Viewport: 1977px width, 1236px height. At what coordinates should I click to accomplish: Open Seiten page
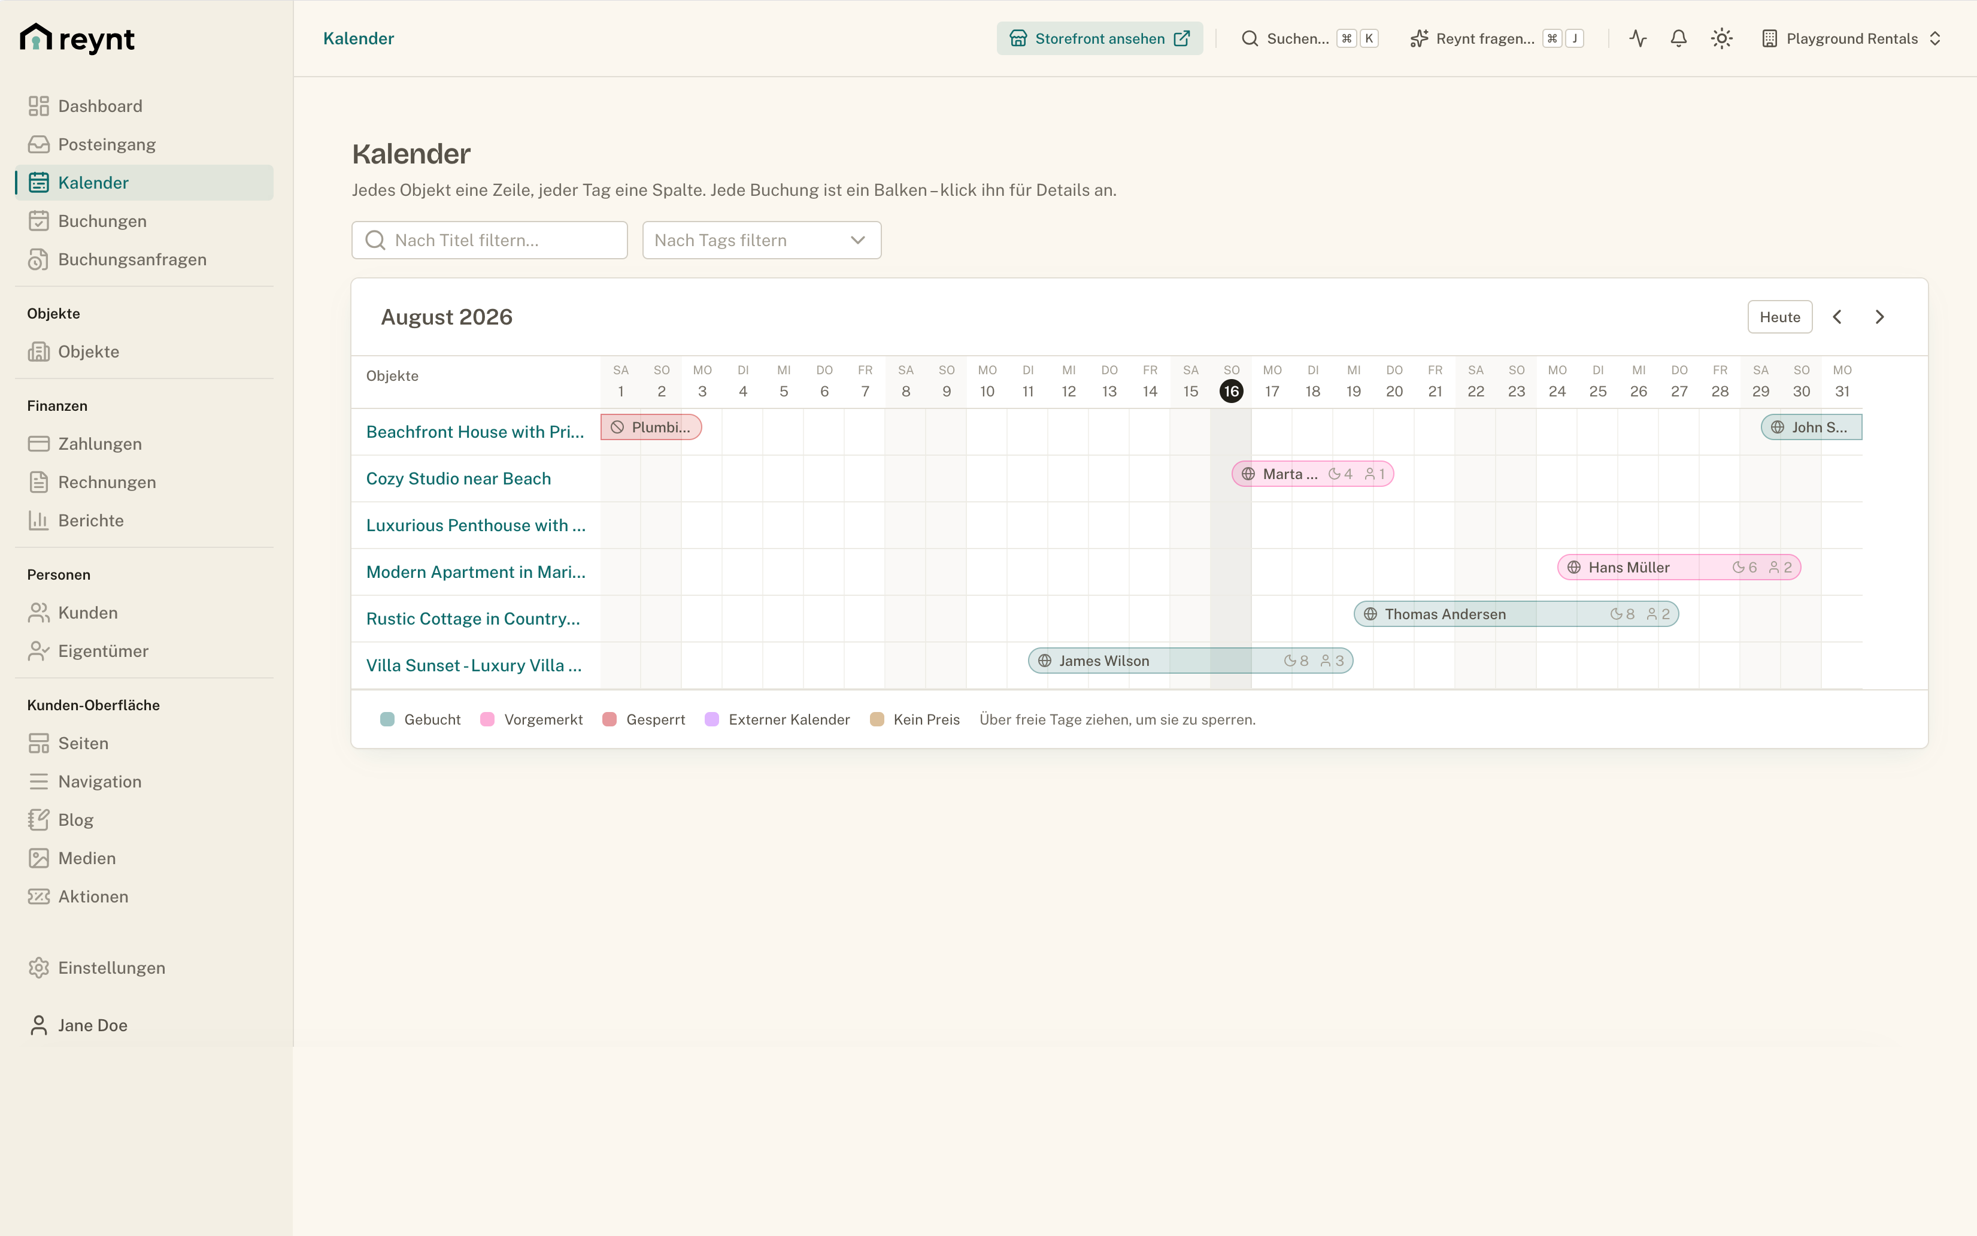click(x=144, y=743)
